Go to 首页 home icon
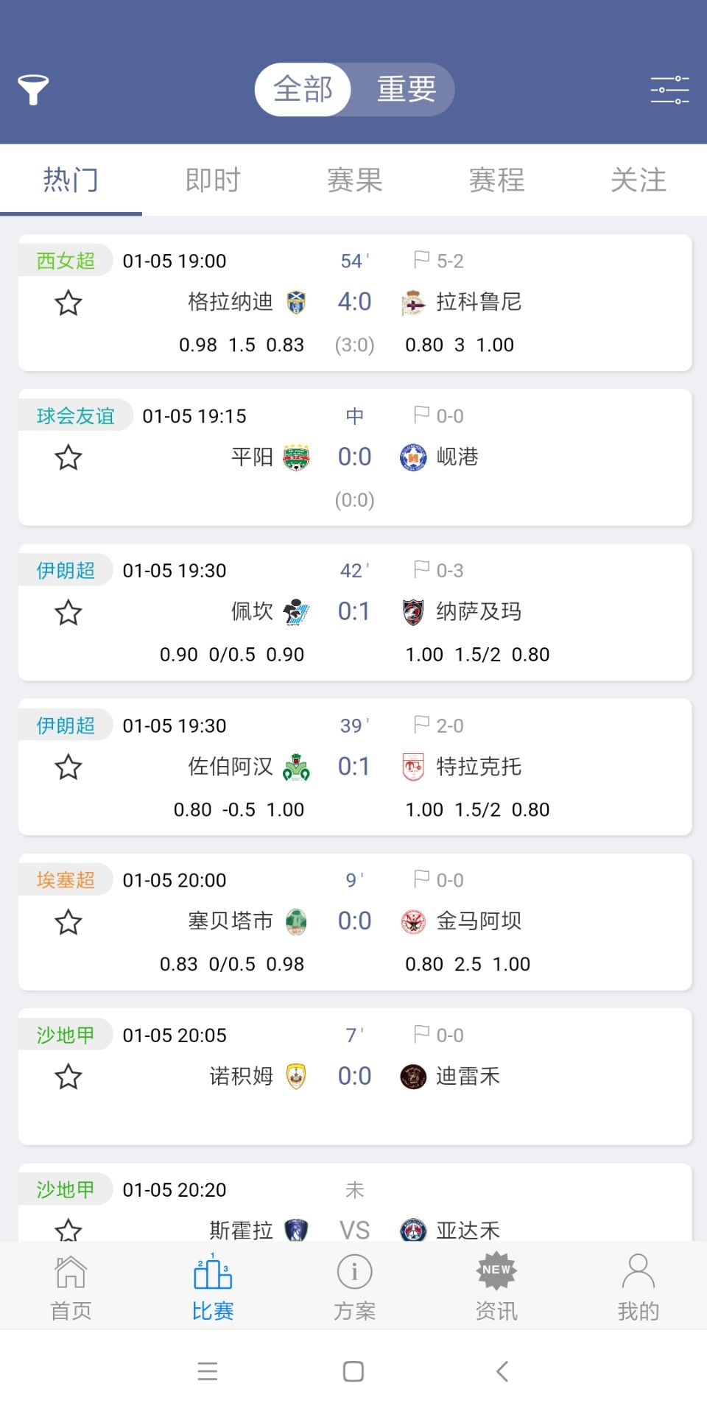707x1414 pixels. (71, 1273)
